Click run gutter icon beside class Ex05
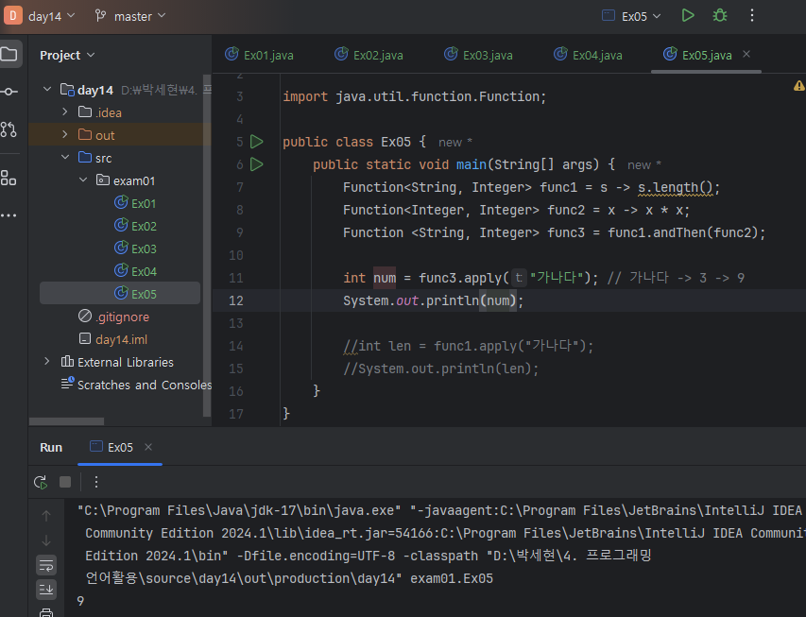The image size is (806, 617). tap(256, 142)
